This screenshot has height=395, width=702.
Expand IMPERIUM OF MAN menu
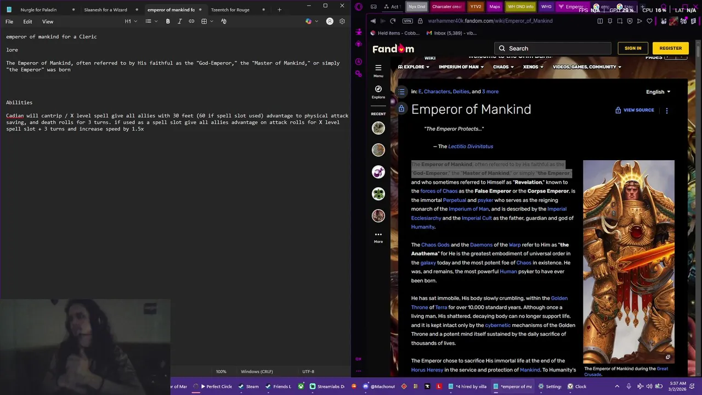coord(461,67)
